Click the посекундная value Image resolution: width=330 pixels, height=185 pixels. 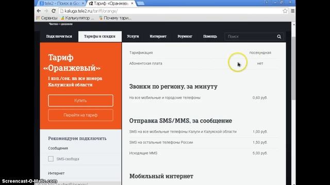click(260, 52)
